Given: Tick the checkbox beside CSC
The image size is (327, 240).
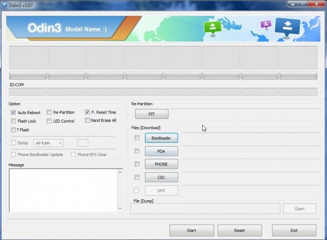Looking at the screenshot, I should (137, 177).
